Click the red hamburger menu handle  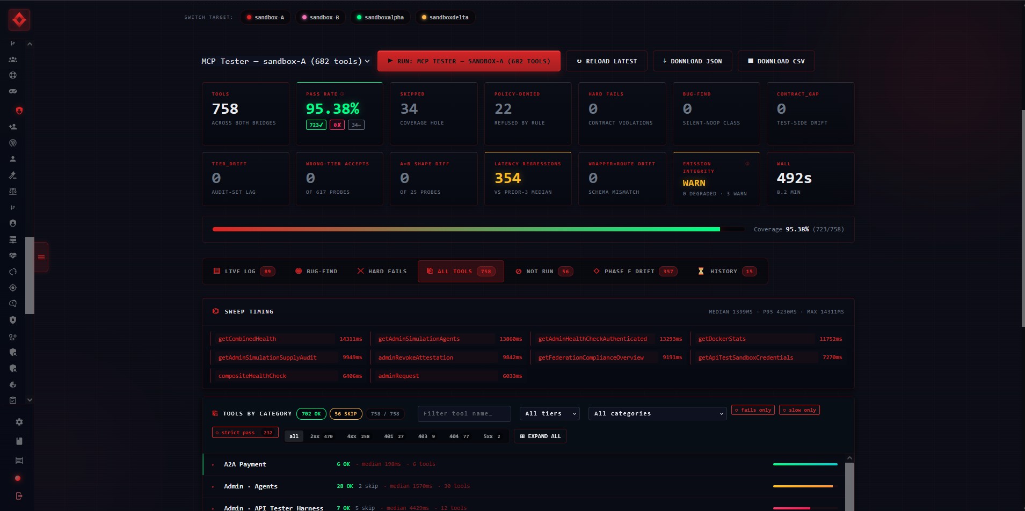41,257
